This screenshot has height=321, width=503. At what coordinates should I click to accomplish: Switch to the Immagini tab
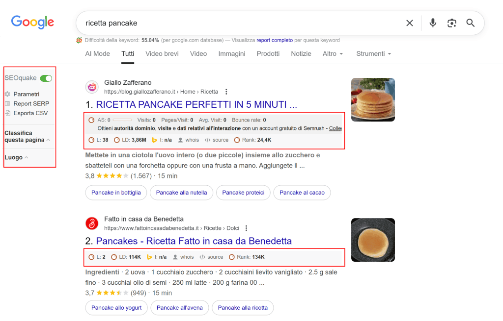pos(232,54)
